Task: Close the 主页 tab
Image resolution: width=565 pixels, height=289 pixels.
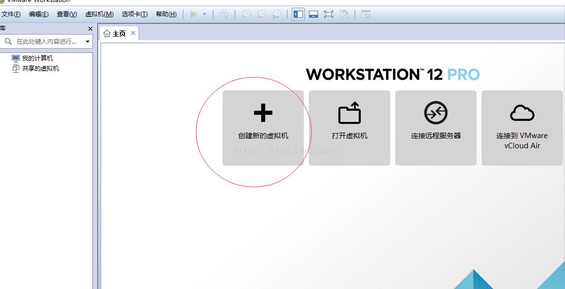Action: (x=133, y=33)
